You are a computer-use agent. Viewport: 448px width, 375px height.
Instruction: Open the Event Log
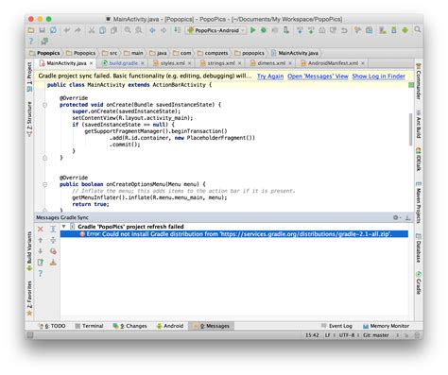tap(336, 326)
